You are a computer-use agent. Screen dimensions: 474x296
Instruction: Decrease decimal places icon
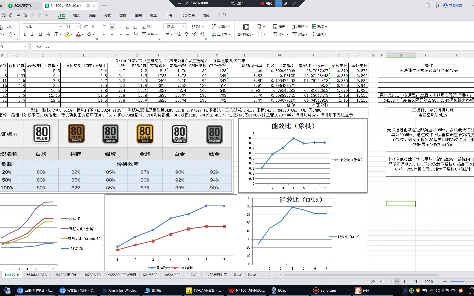coord(202,34)
